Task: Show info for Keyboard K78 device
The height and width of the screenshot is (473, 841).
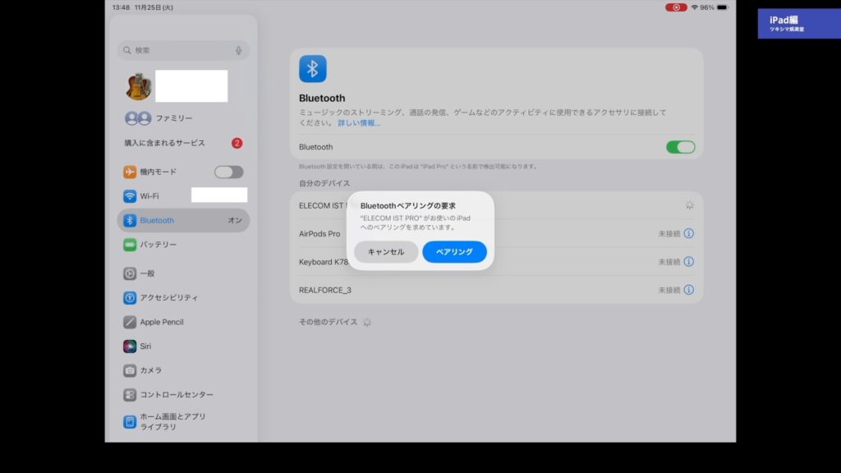Action: [688, 262]
